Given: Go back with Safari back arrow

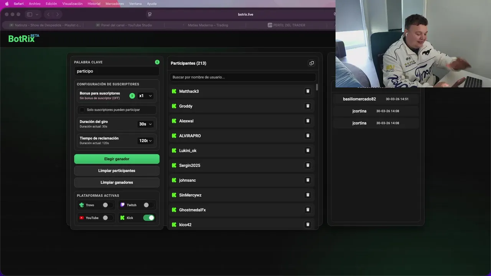Looking at the screenshot, I should coord(48,14).
